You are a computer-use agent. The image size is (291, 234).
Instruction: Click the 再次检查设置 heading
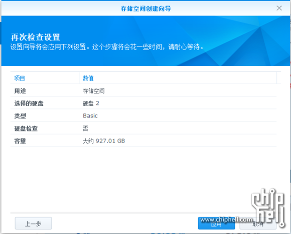36,37
